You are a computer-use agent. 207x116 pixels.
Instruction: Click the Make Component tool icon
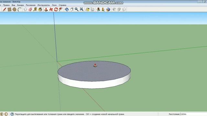(25, 9)
